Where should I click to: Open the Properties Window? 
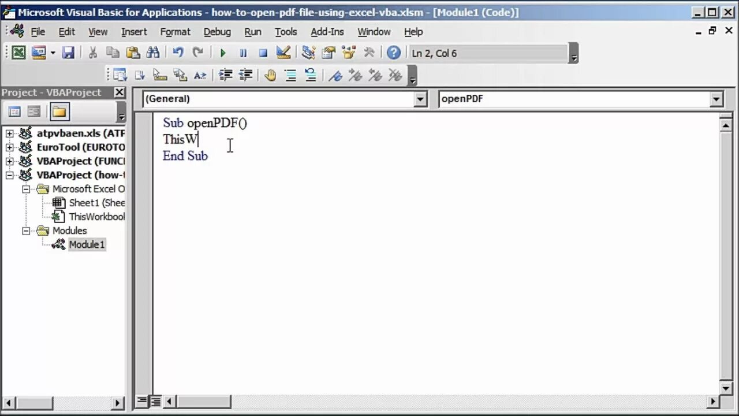click(x=328, y=53)
